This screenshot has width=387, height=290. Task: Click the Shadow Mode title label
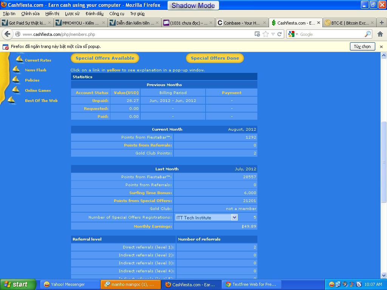193,5
